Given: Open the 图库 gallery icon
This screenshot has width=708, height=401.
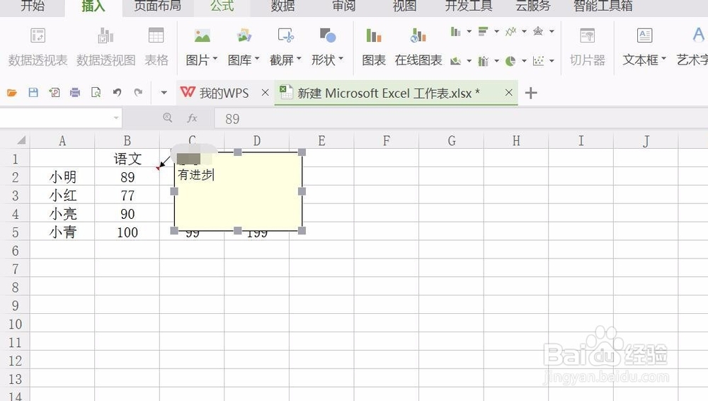Looking at the screenshot, I should click(244, 36).
